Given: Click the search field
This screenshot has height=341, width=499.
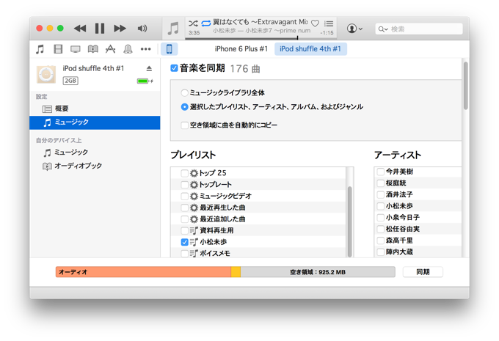Looking at the screenshot, I should (419, 29).
